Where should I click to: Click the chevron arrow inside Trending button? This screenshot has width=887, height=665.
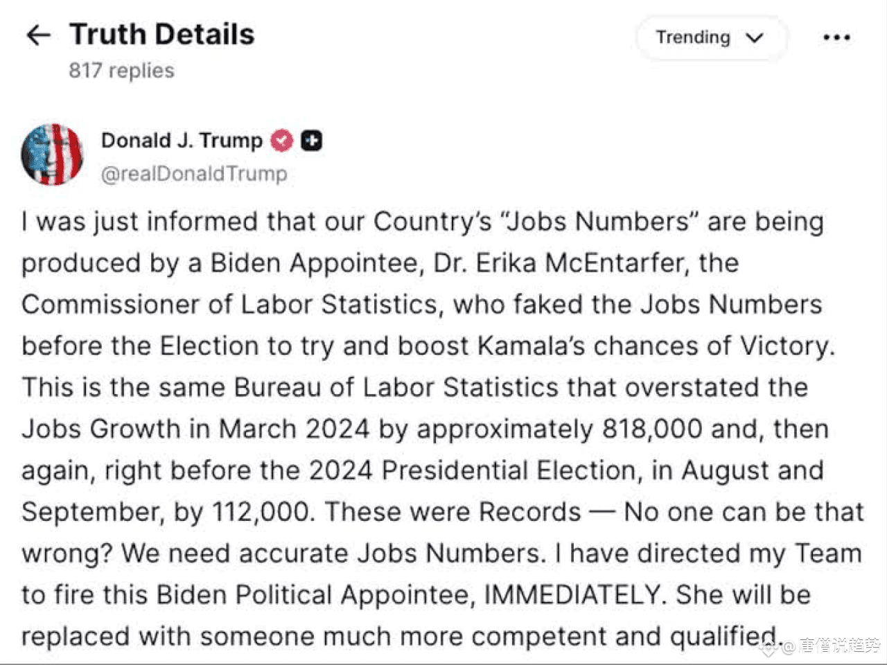(755, 38)
